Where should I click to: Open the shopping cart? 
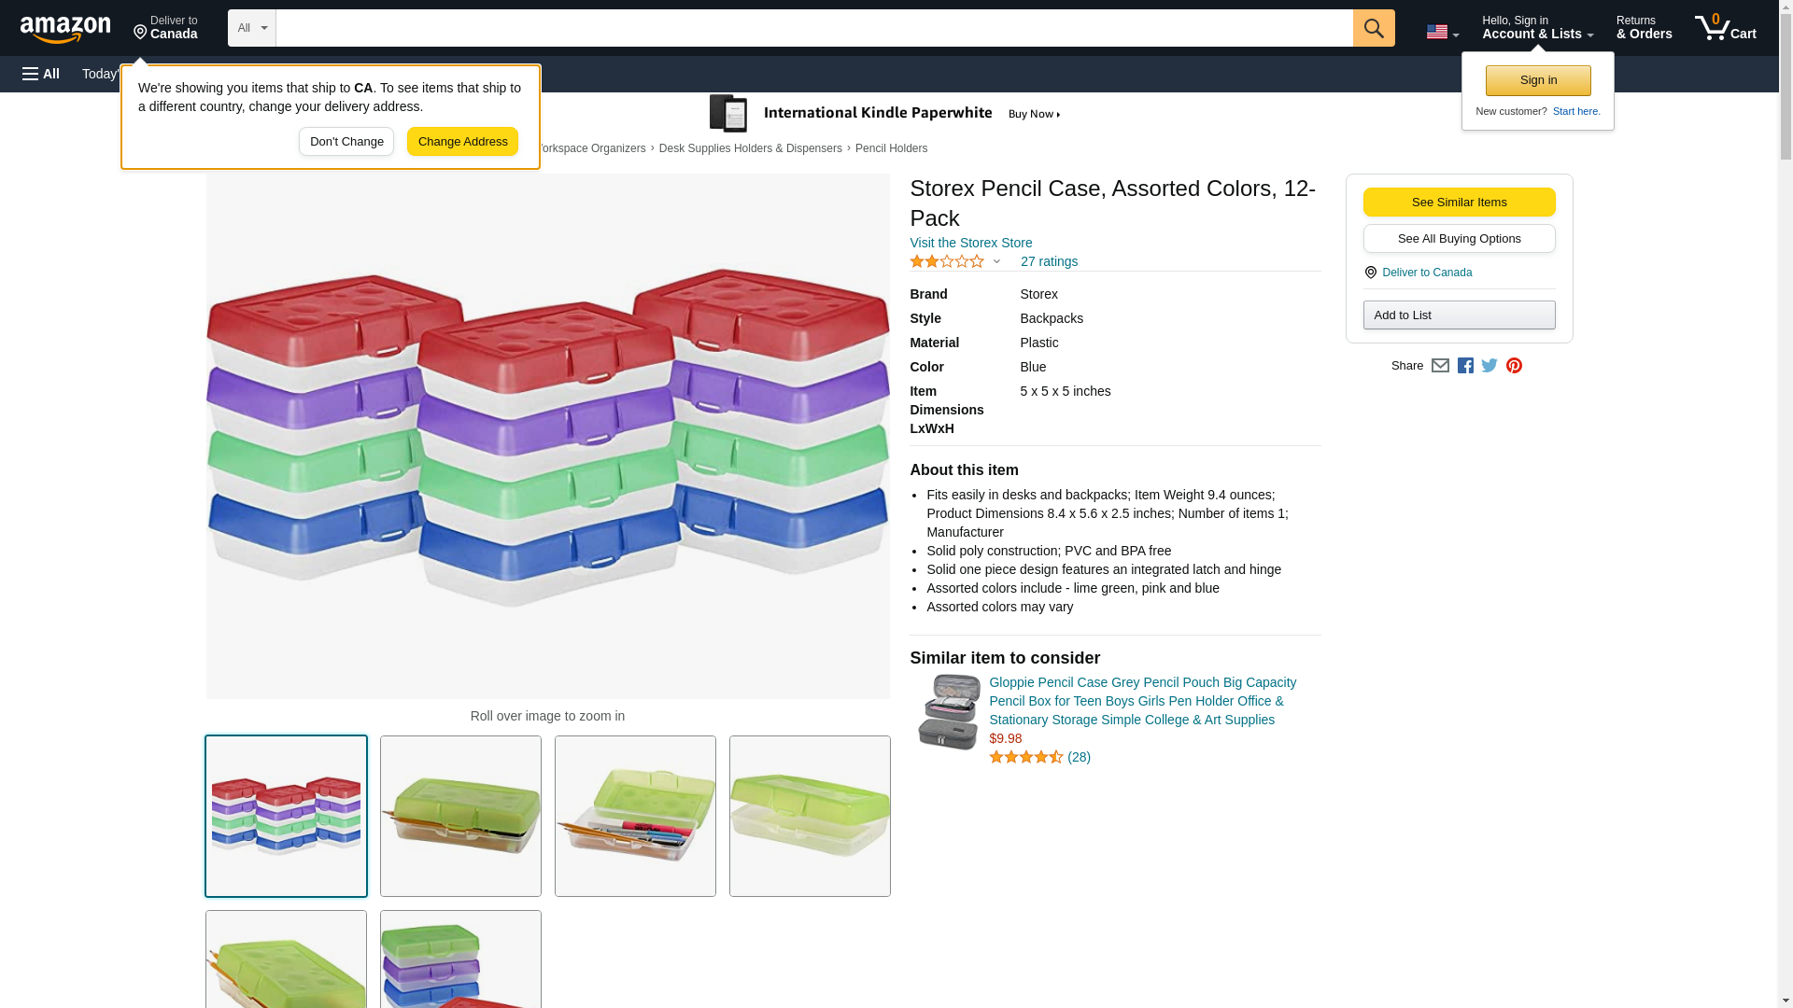[x=1726, y=28]
